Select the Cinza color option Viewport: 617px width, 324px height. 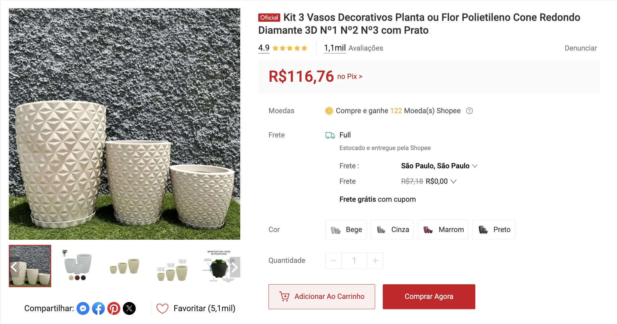392,229
